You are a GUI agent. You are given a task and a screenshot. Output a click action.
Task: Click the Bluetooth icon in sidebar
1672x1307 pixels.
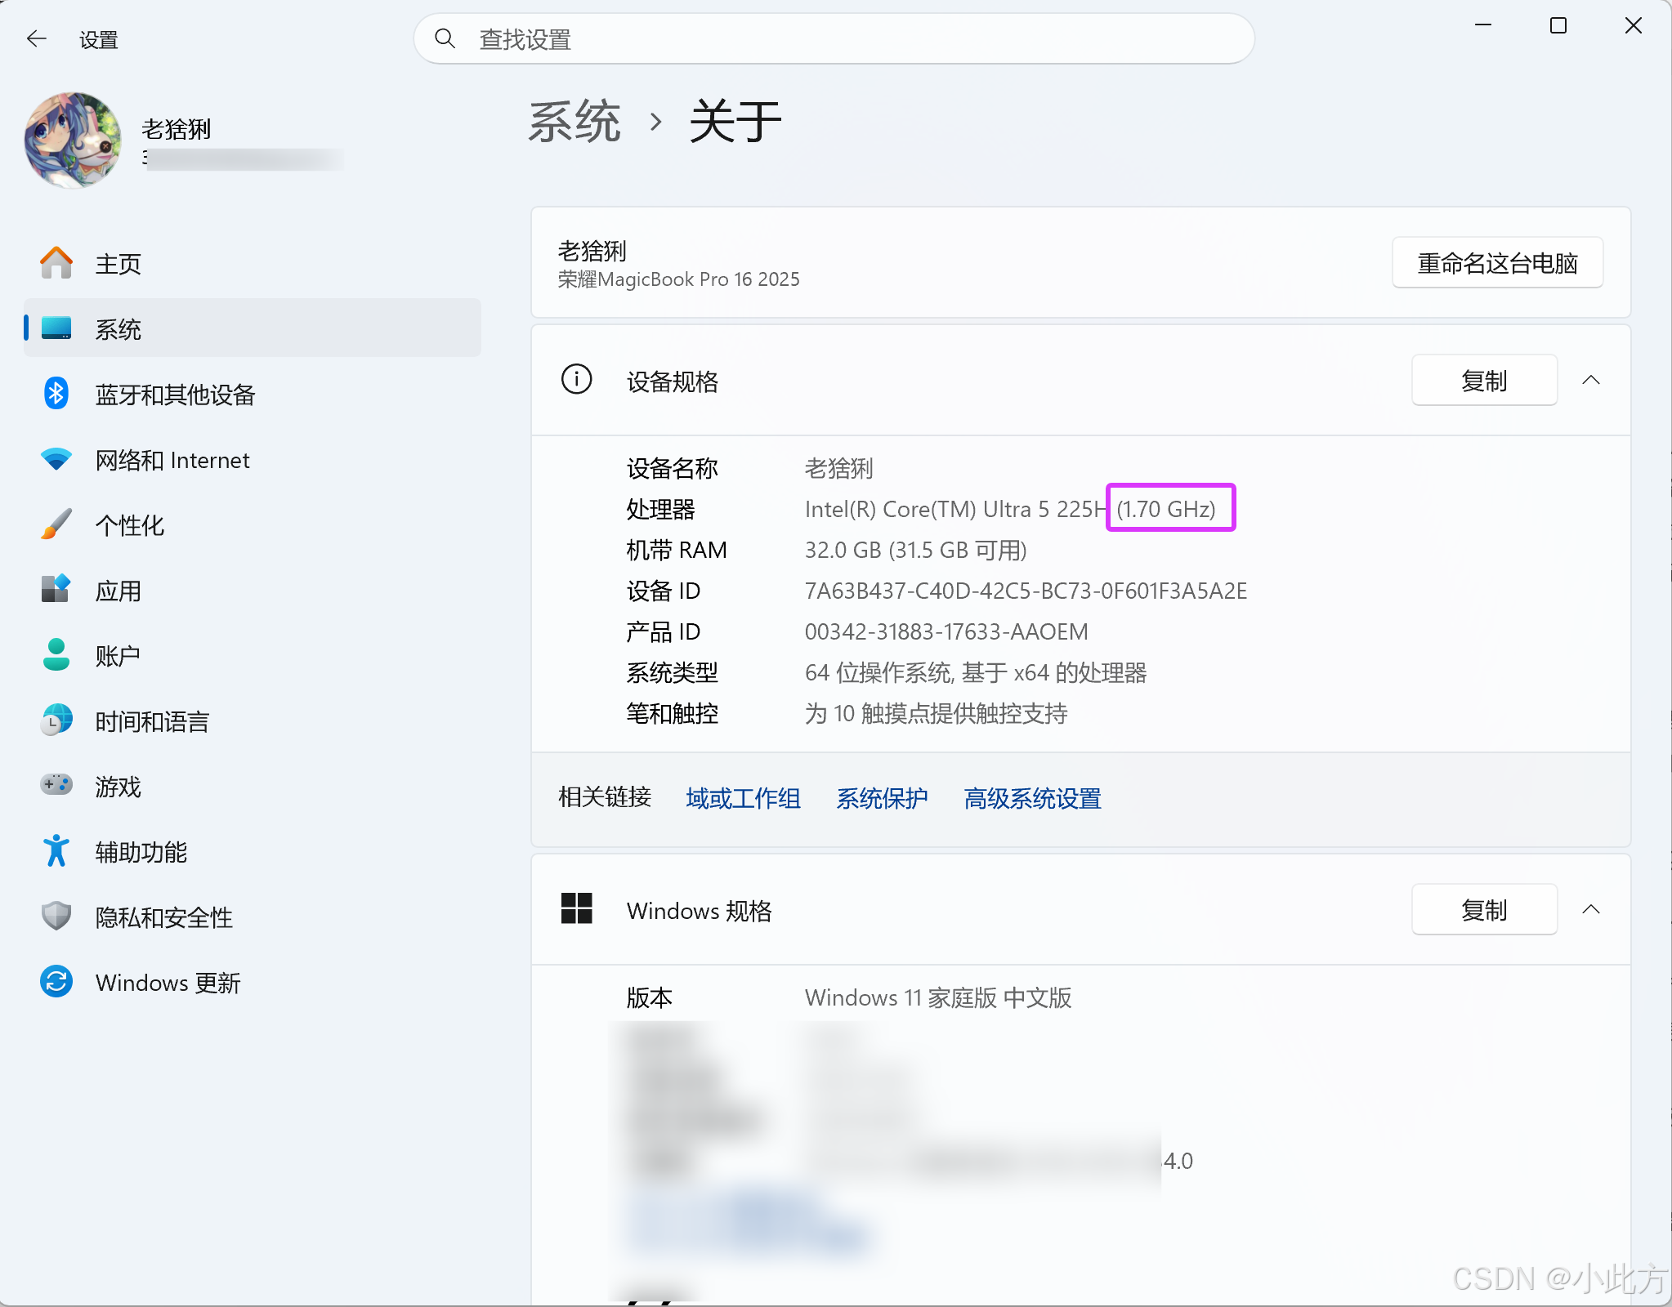coord(56,394)
